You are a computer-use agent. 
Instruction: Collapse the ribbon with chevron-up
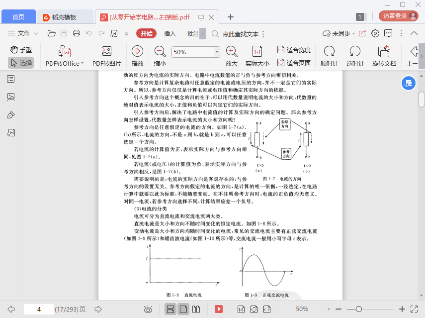414,33
